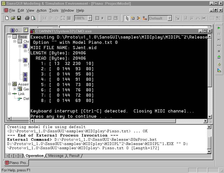Image resolution: width=224 pixels, height=173 pixels.
Task: Click the Piano project window button at bottom
Action: [x=16, y=163]
